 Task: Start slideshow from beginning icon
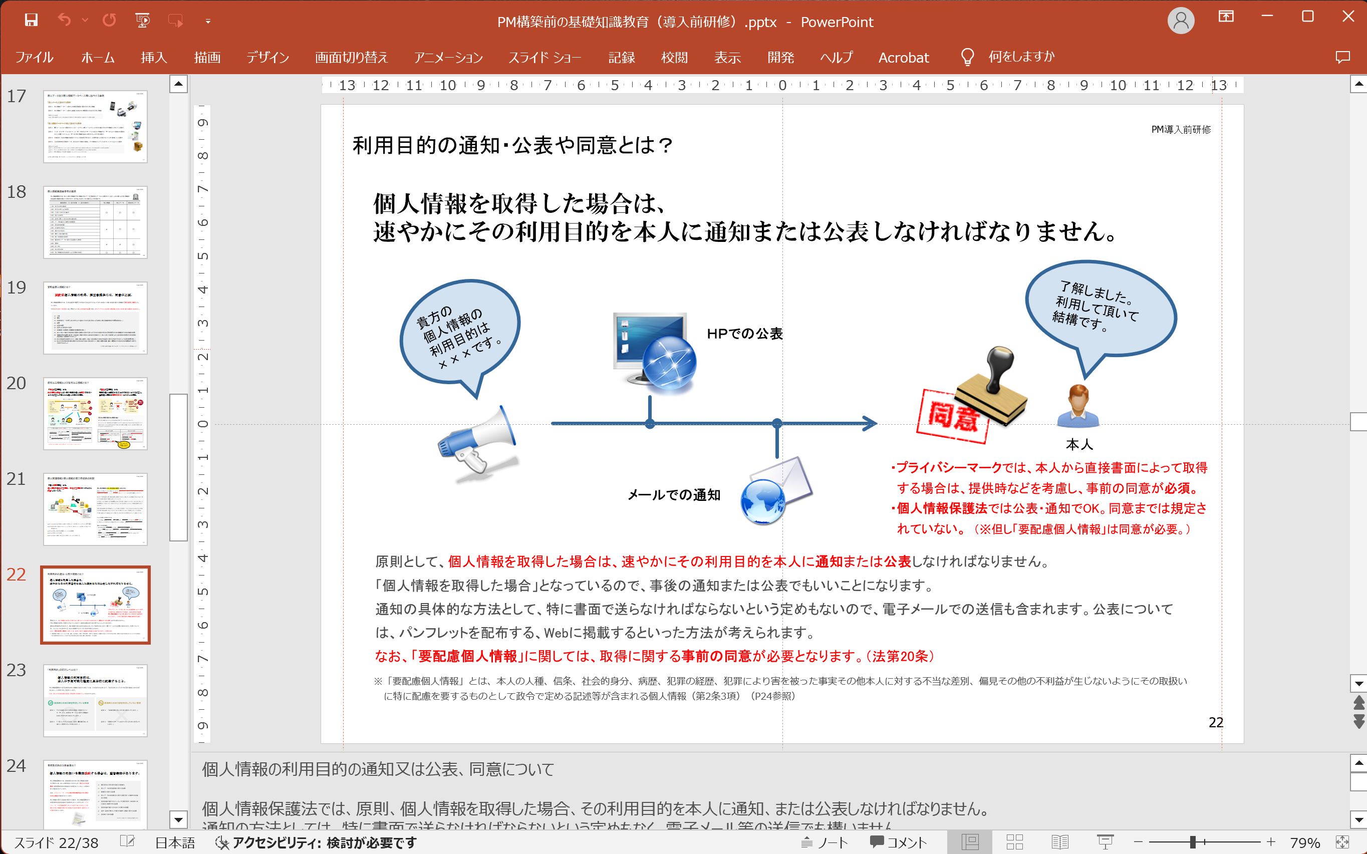click(143, 21)
